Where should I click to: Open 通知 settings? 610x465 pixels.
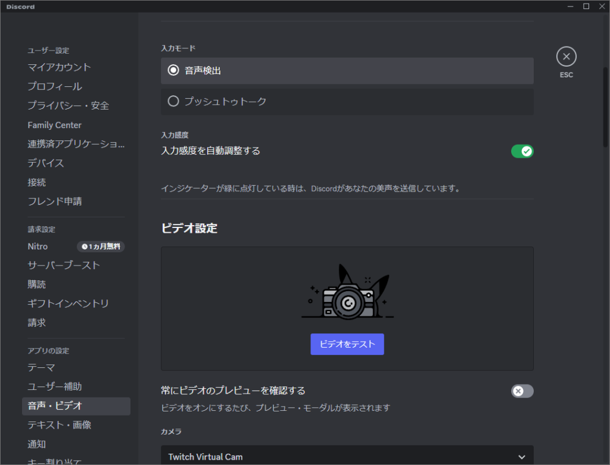click(x=37, y=444)
